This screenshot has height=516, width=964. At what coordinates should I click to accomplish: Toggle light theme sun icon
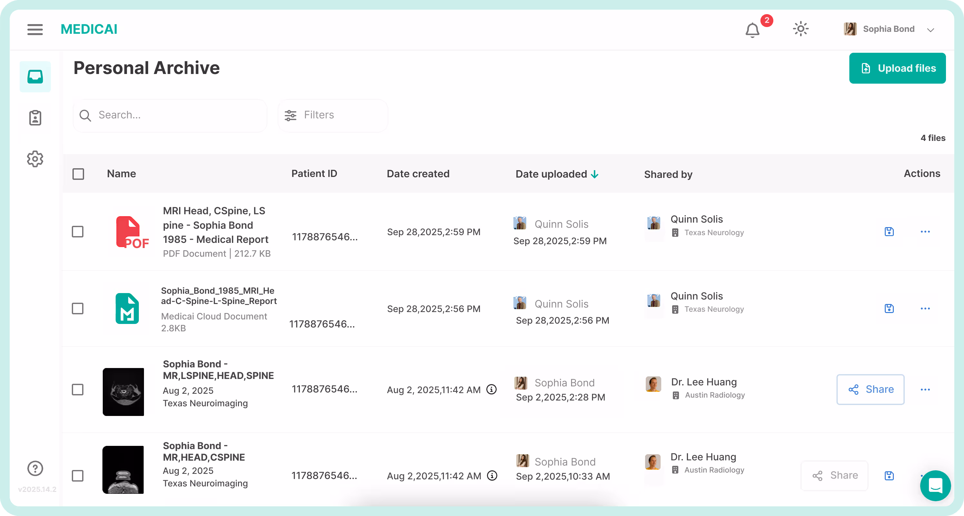tap(800, 29)
